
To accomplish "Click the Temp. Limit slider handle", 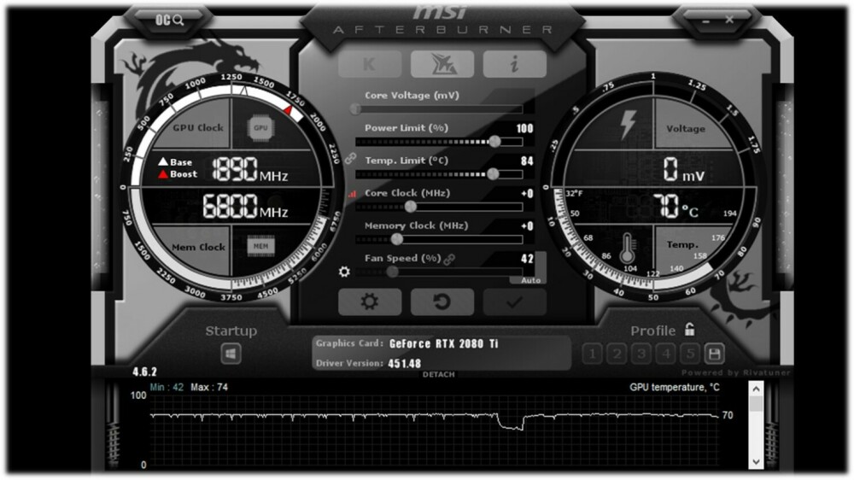I will pos(493,173).
